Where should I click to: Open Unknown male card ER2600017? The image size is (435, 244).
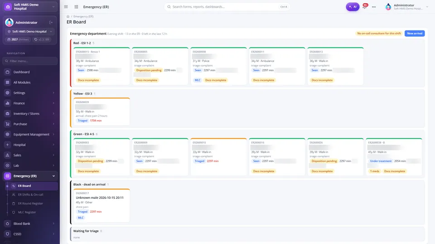tap(101, 206)
